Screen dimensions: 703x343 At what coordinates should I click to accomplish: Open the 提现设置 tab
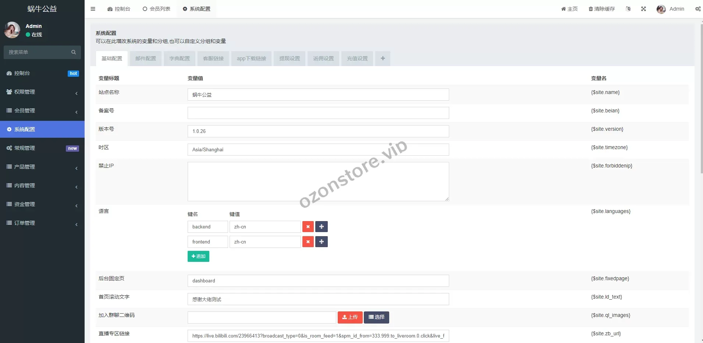(290, 58)
